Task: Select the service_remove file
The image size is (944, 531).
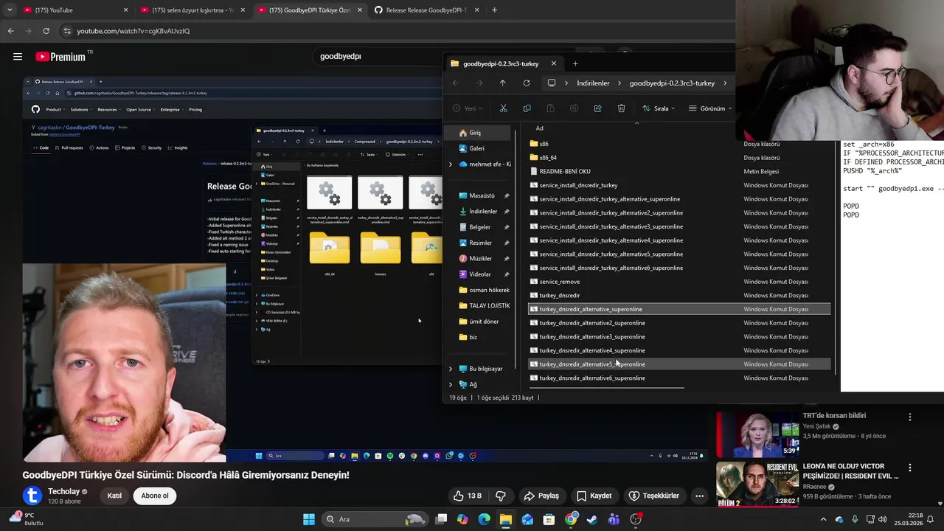Action: pyautogui.click(x=560, y=282)
